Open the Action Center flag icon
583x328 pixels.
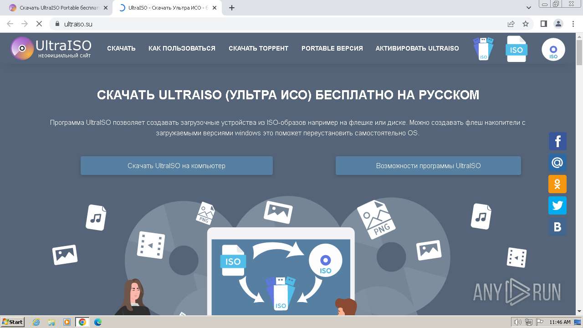point(539,322)
